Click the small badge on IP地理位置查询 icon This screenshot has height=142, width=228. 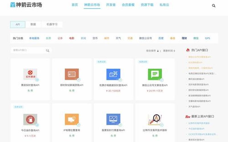(x=79, y=125)
